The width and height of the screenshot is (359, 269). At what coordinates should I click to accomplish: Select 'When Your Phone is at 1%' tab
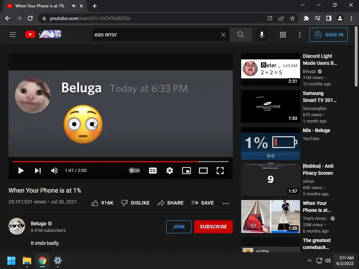(41, 6)
